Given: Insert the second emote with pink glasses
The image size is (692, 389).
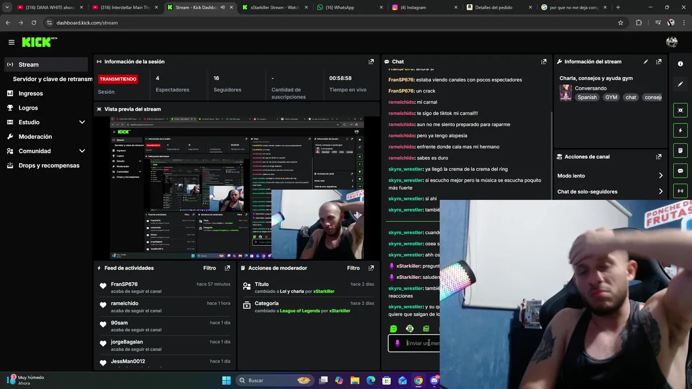Looking at the screenshot, I should click(x=410, y=328).
